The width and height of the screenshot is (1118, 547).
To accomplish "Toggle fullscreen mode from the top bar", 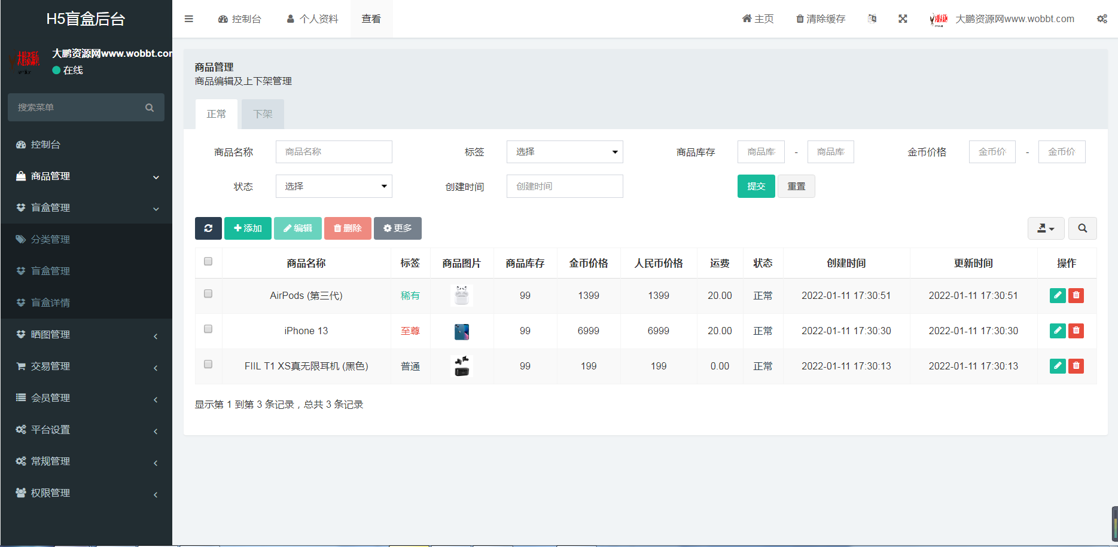I will pos(903,19).
